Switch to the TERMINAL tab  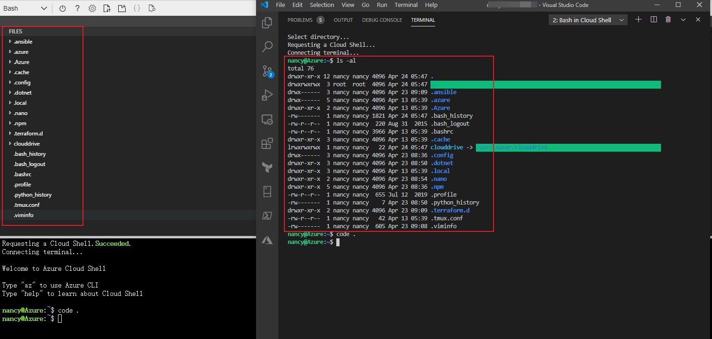click(x=423, y=20)
